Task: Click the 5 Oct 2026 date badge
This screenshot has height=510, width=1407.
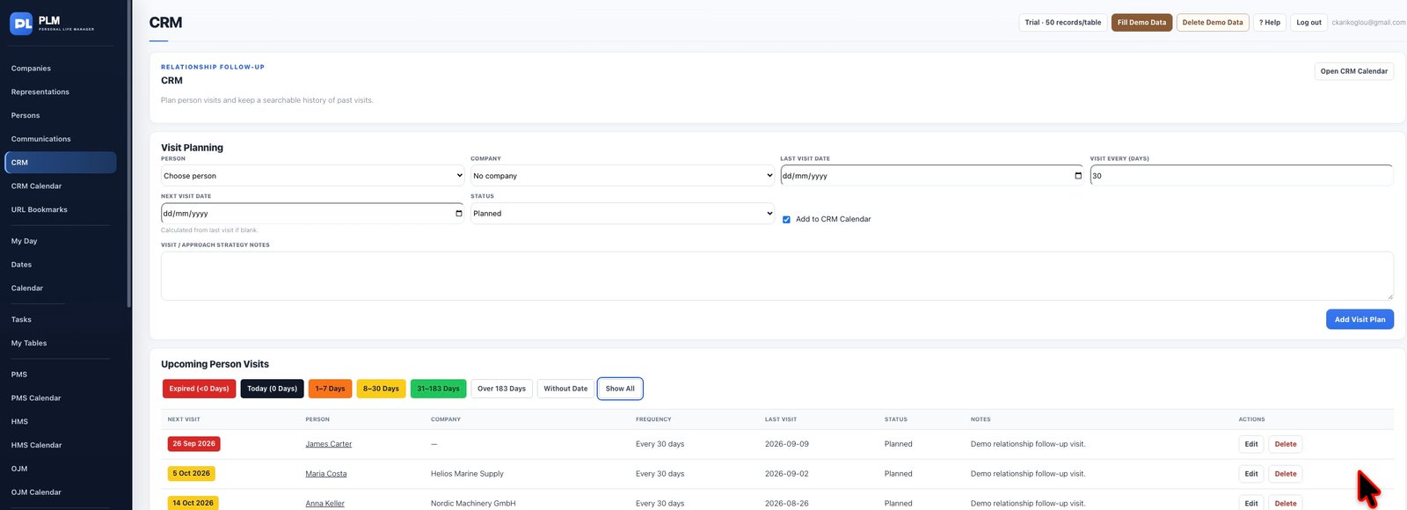Action: pyautogui.click(x=191, y=474)
